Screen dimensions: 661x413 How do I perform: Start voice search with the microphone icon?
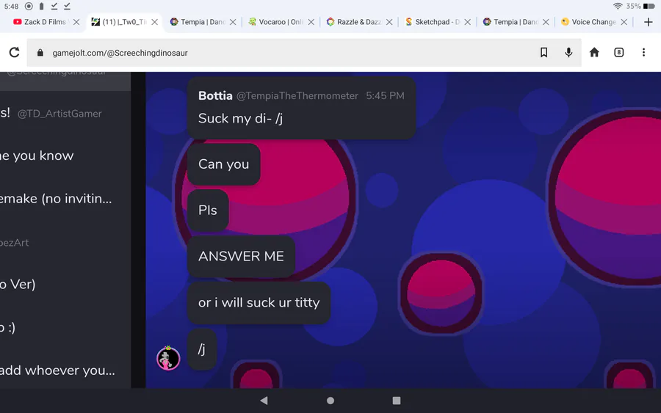568,52
